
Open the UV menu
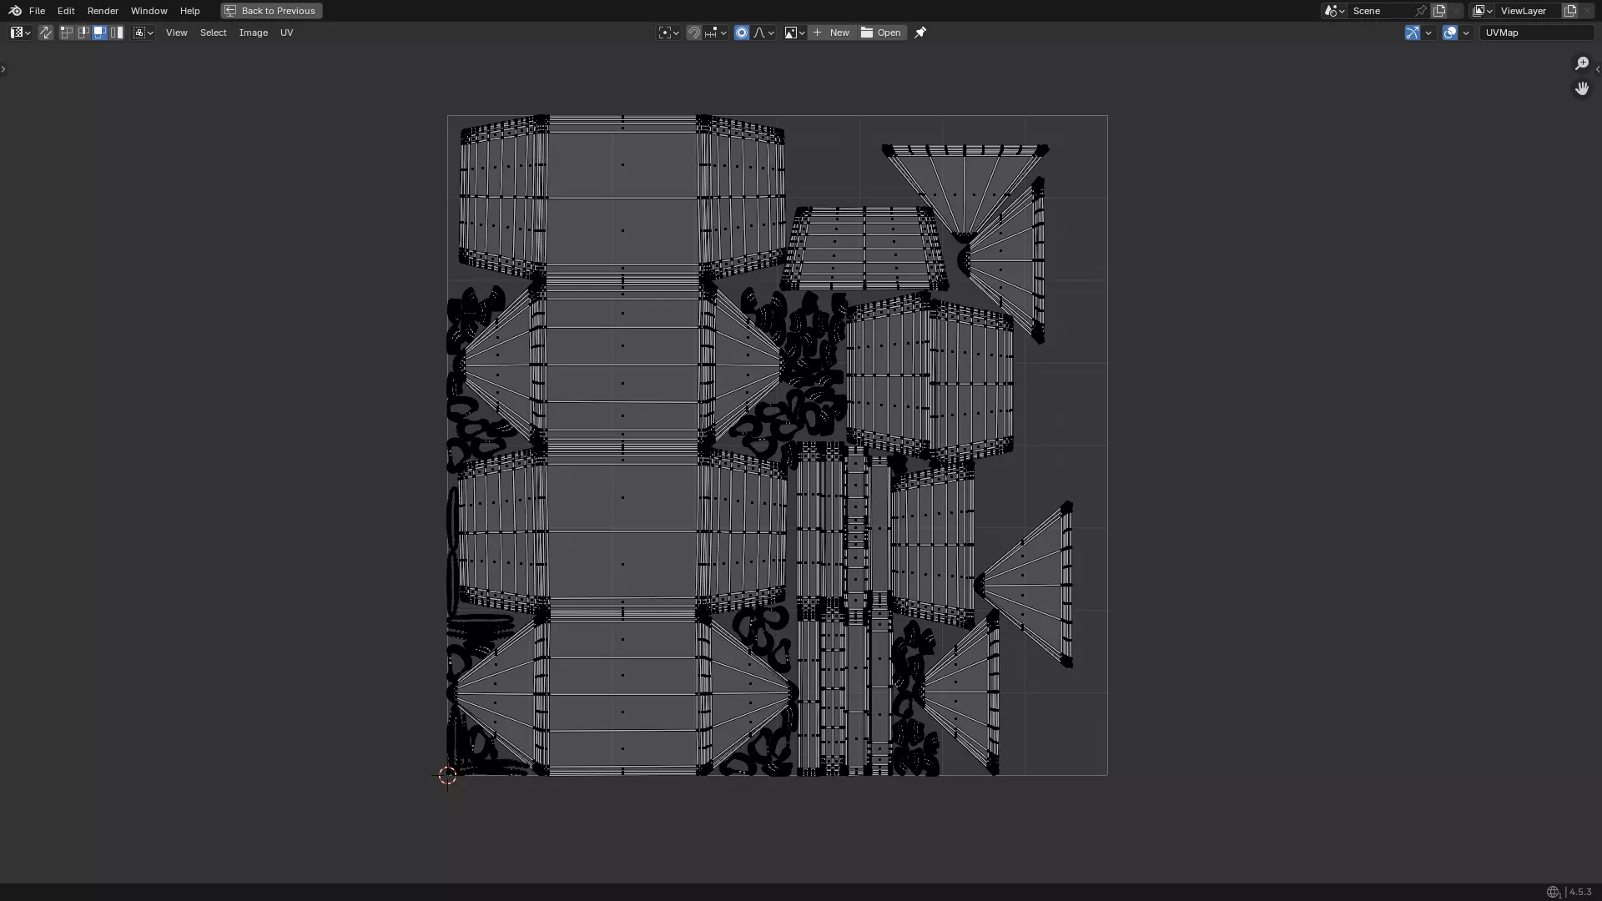[x=286, y=33]
